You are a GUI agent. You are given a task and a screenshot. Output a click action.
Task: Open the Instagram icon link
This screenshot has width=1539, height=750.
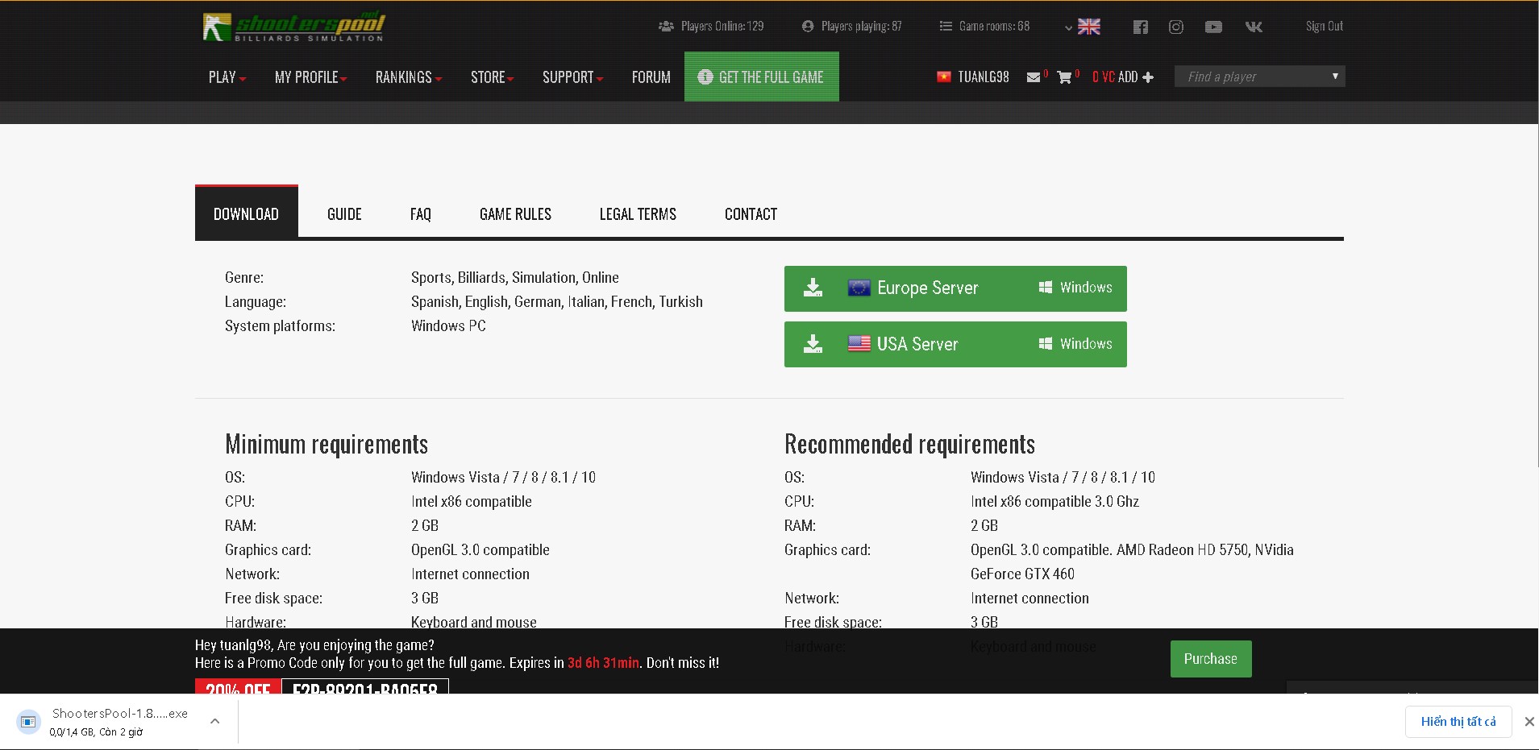[x=1176, y=27]
